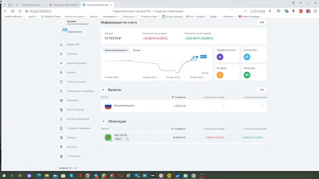Click the chart endpoint marker dot

[x=197, y=57]
